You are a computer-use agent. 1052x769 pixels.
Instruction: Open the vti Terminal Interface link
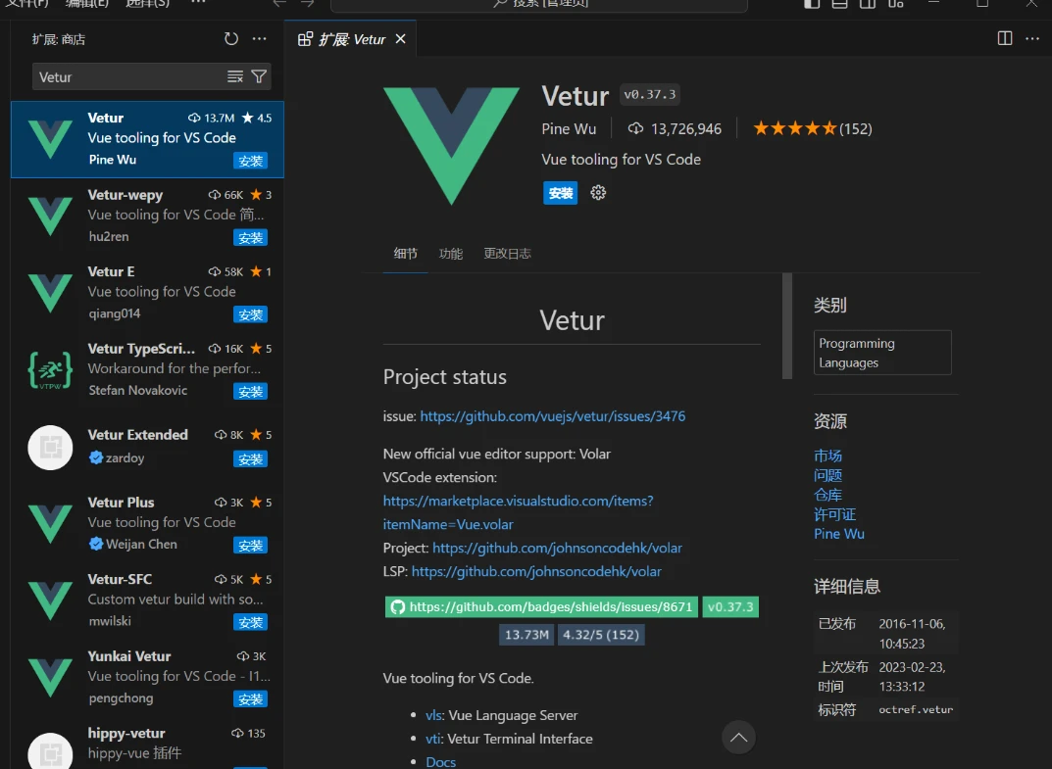(x=432, y=739)
